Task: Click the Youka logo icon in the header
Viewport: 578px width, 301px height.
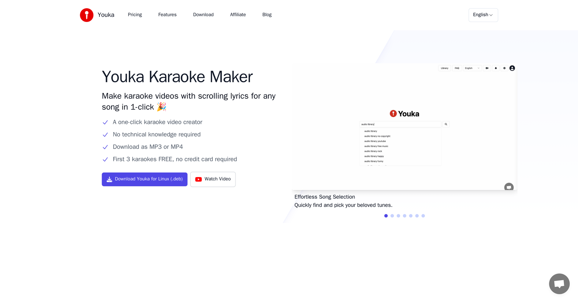Action: (86, 15)
